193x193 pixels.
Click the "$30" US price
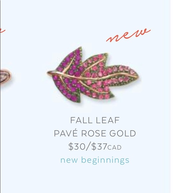point(77,146)
